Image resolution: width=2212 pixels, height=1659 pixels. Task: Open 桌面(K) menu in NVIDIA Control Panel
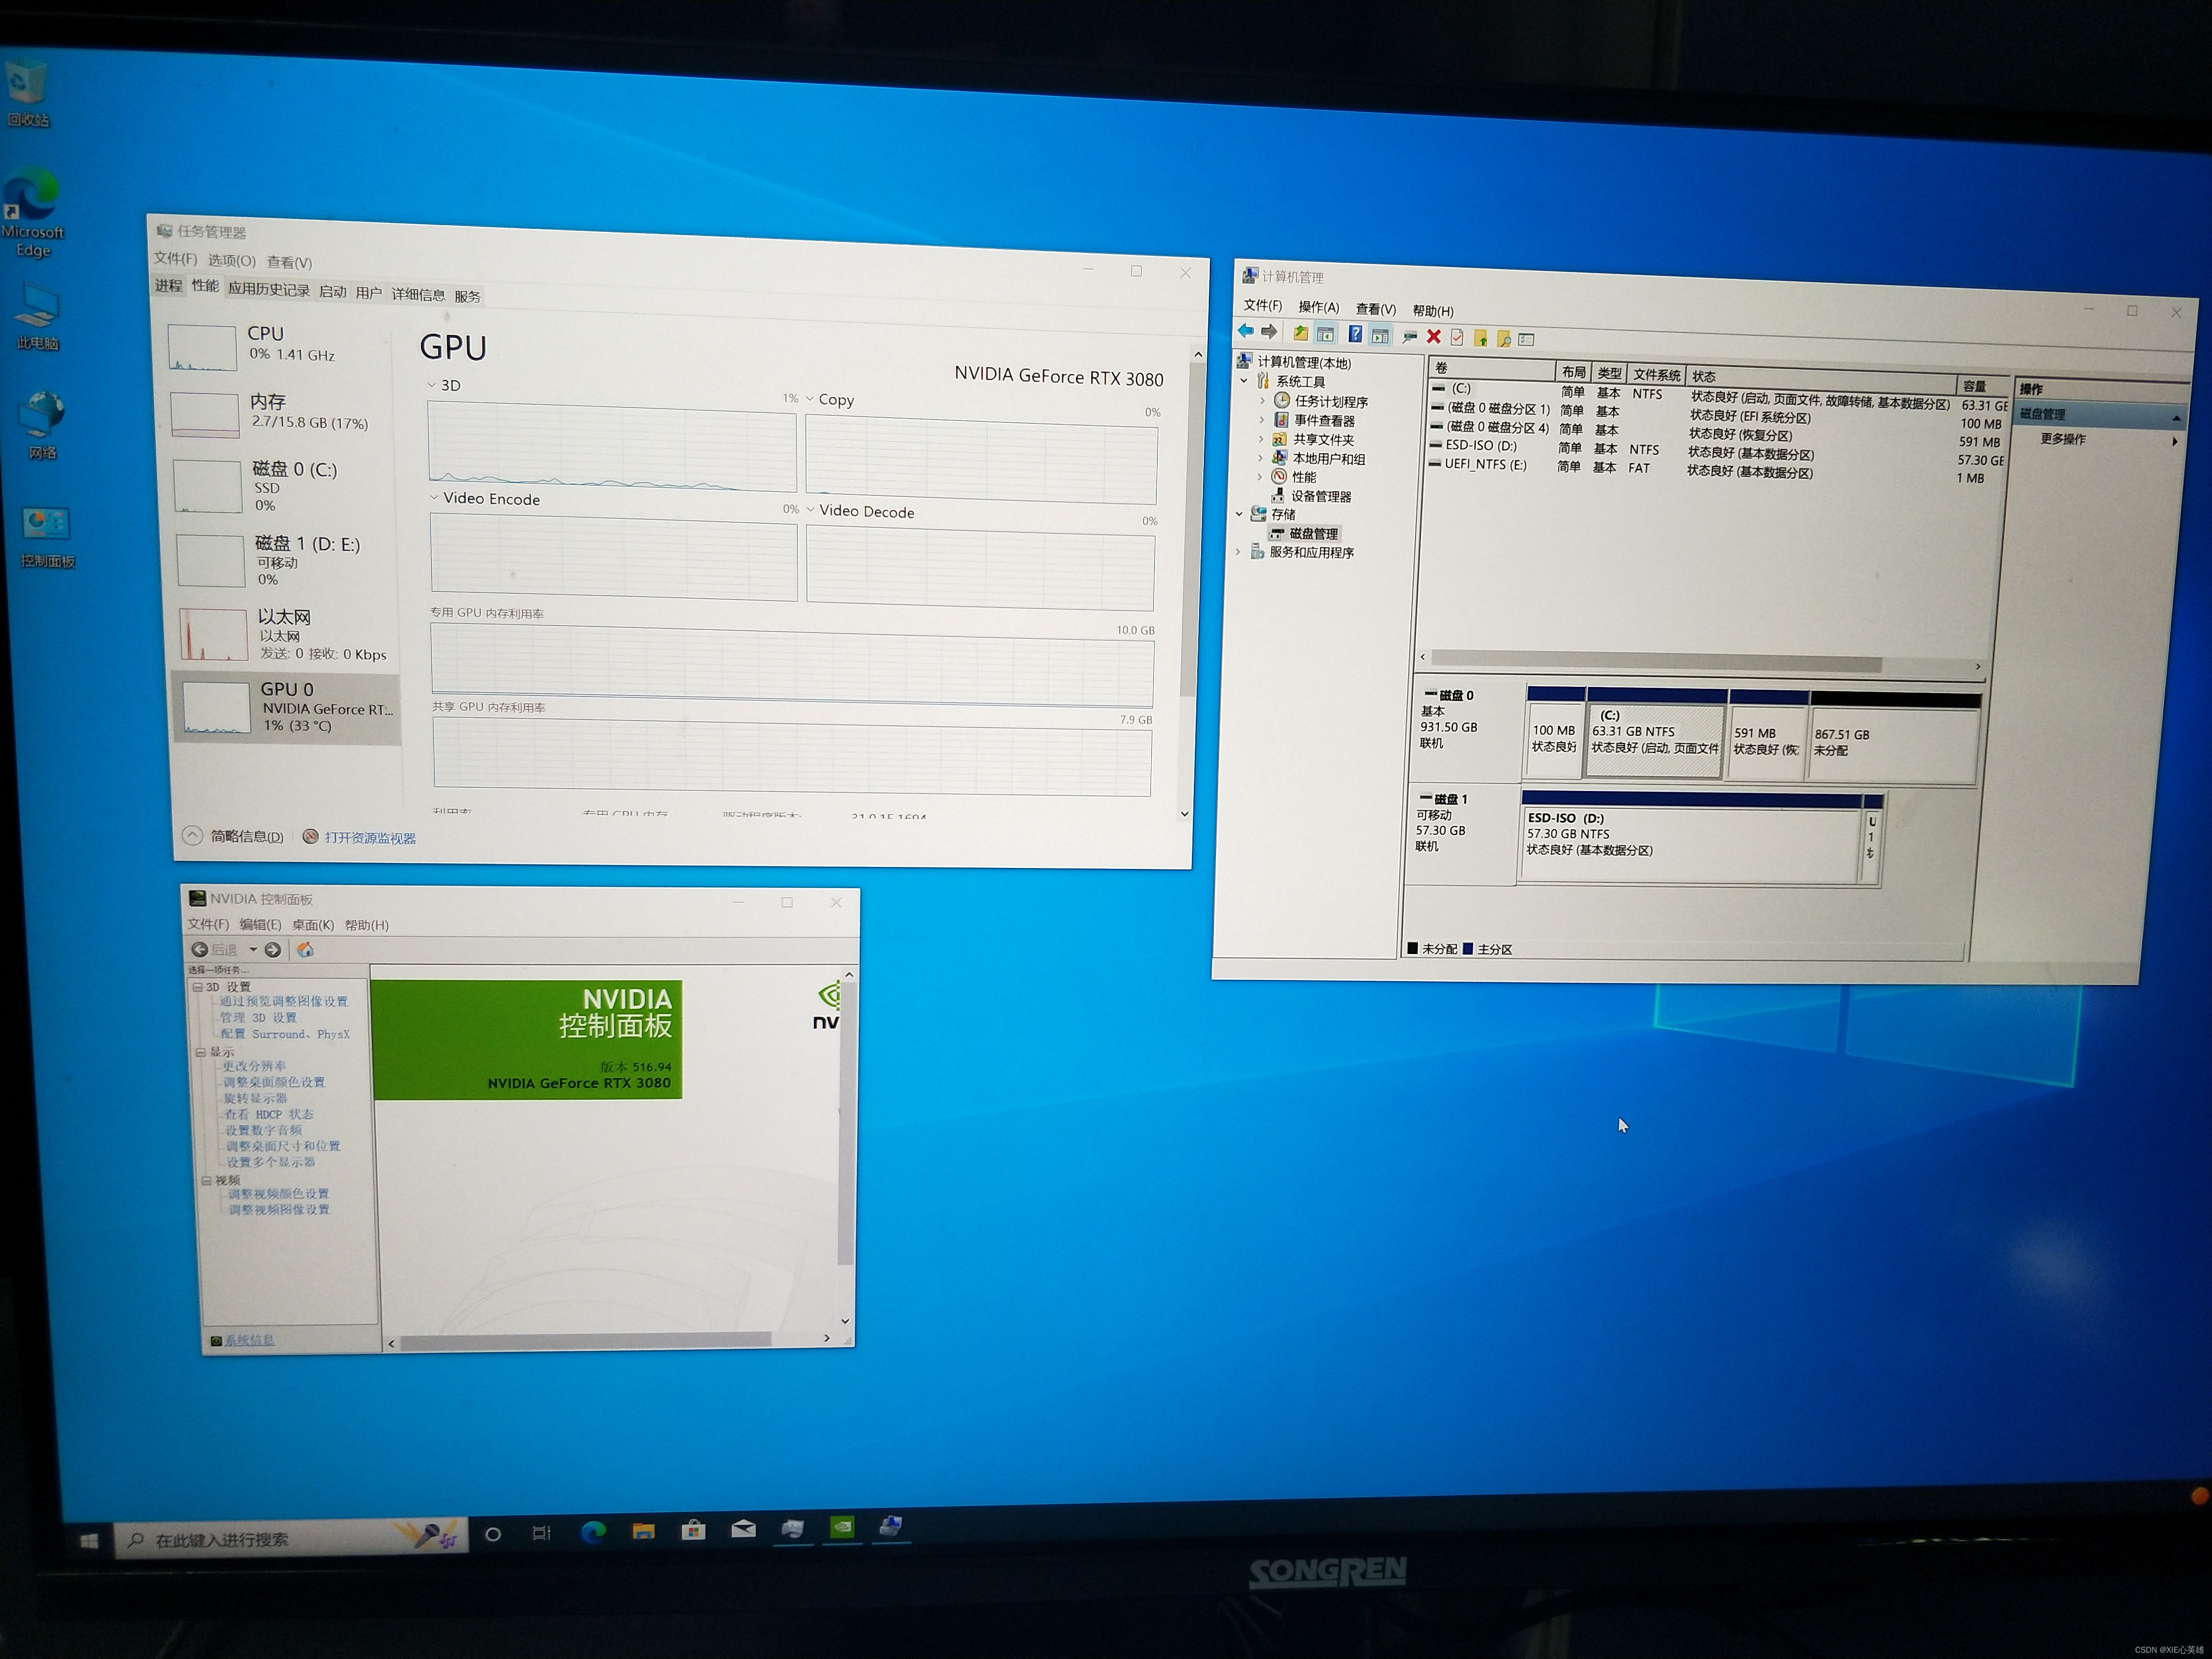point(312,925)
